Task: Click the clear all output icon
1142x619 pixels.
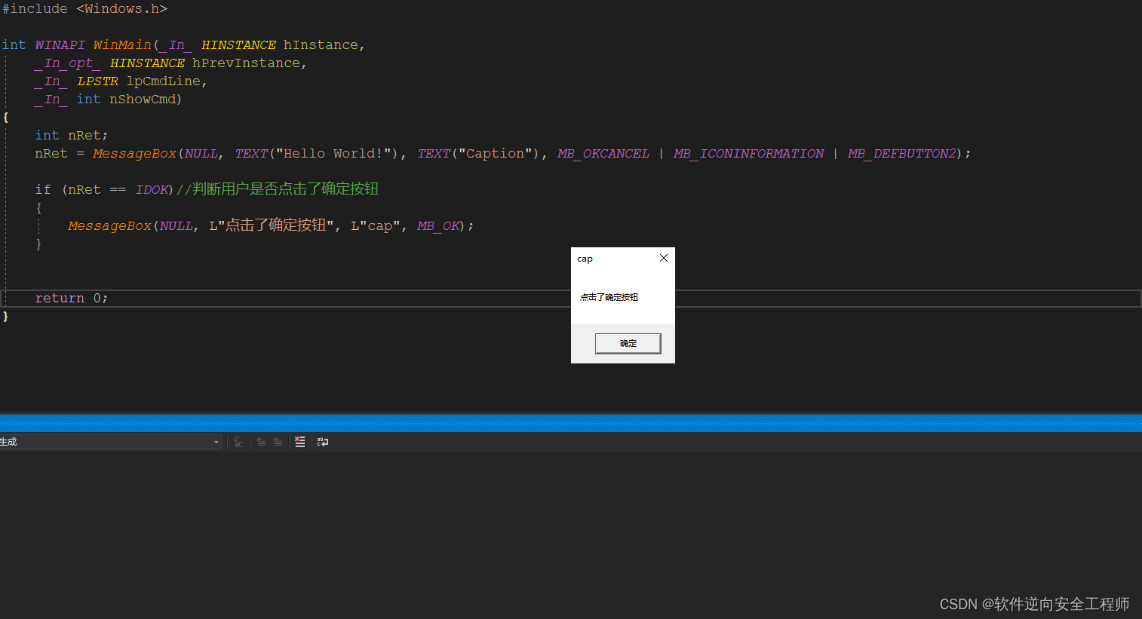Action: (299, 442)
